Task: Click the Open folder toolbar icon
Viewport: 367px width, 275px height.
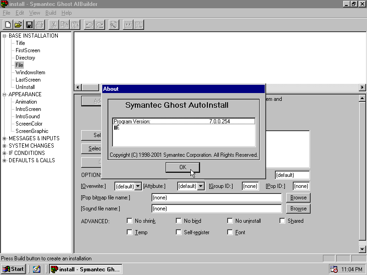Action: coord(18,25)
